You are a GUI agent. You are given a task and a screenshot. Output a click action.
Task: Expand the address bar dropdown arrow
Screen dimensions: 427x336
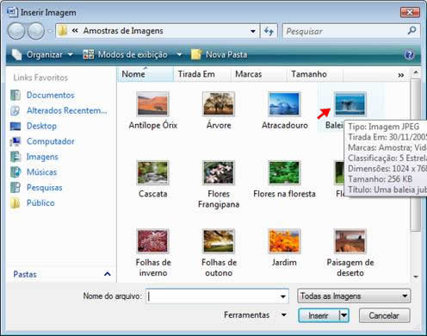pos(253,31)
